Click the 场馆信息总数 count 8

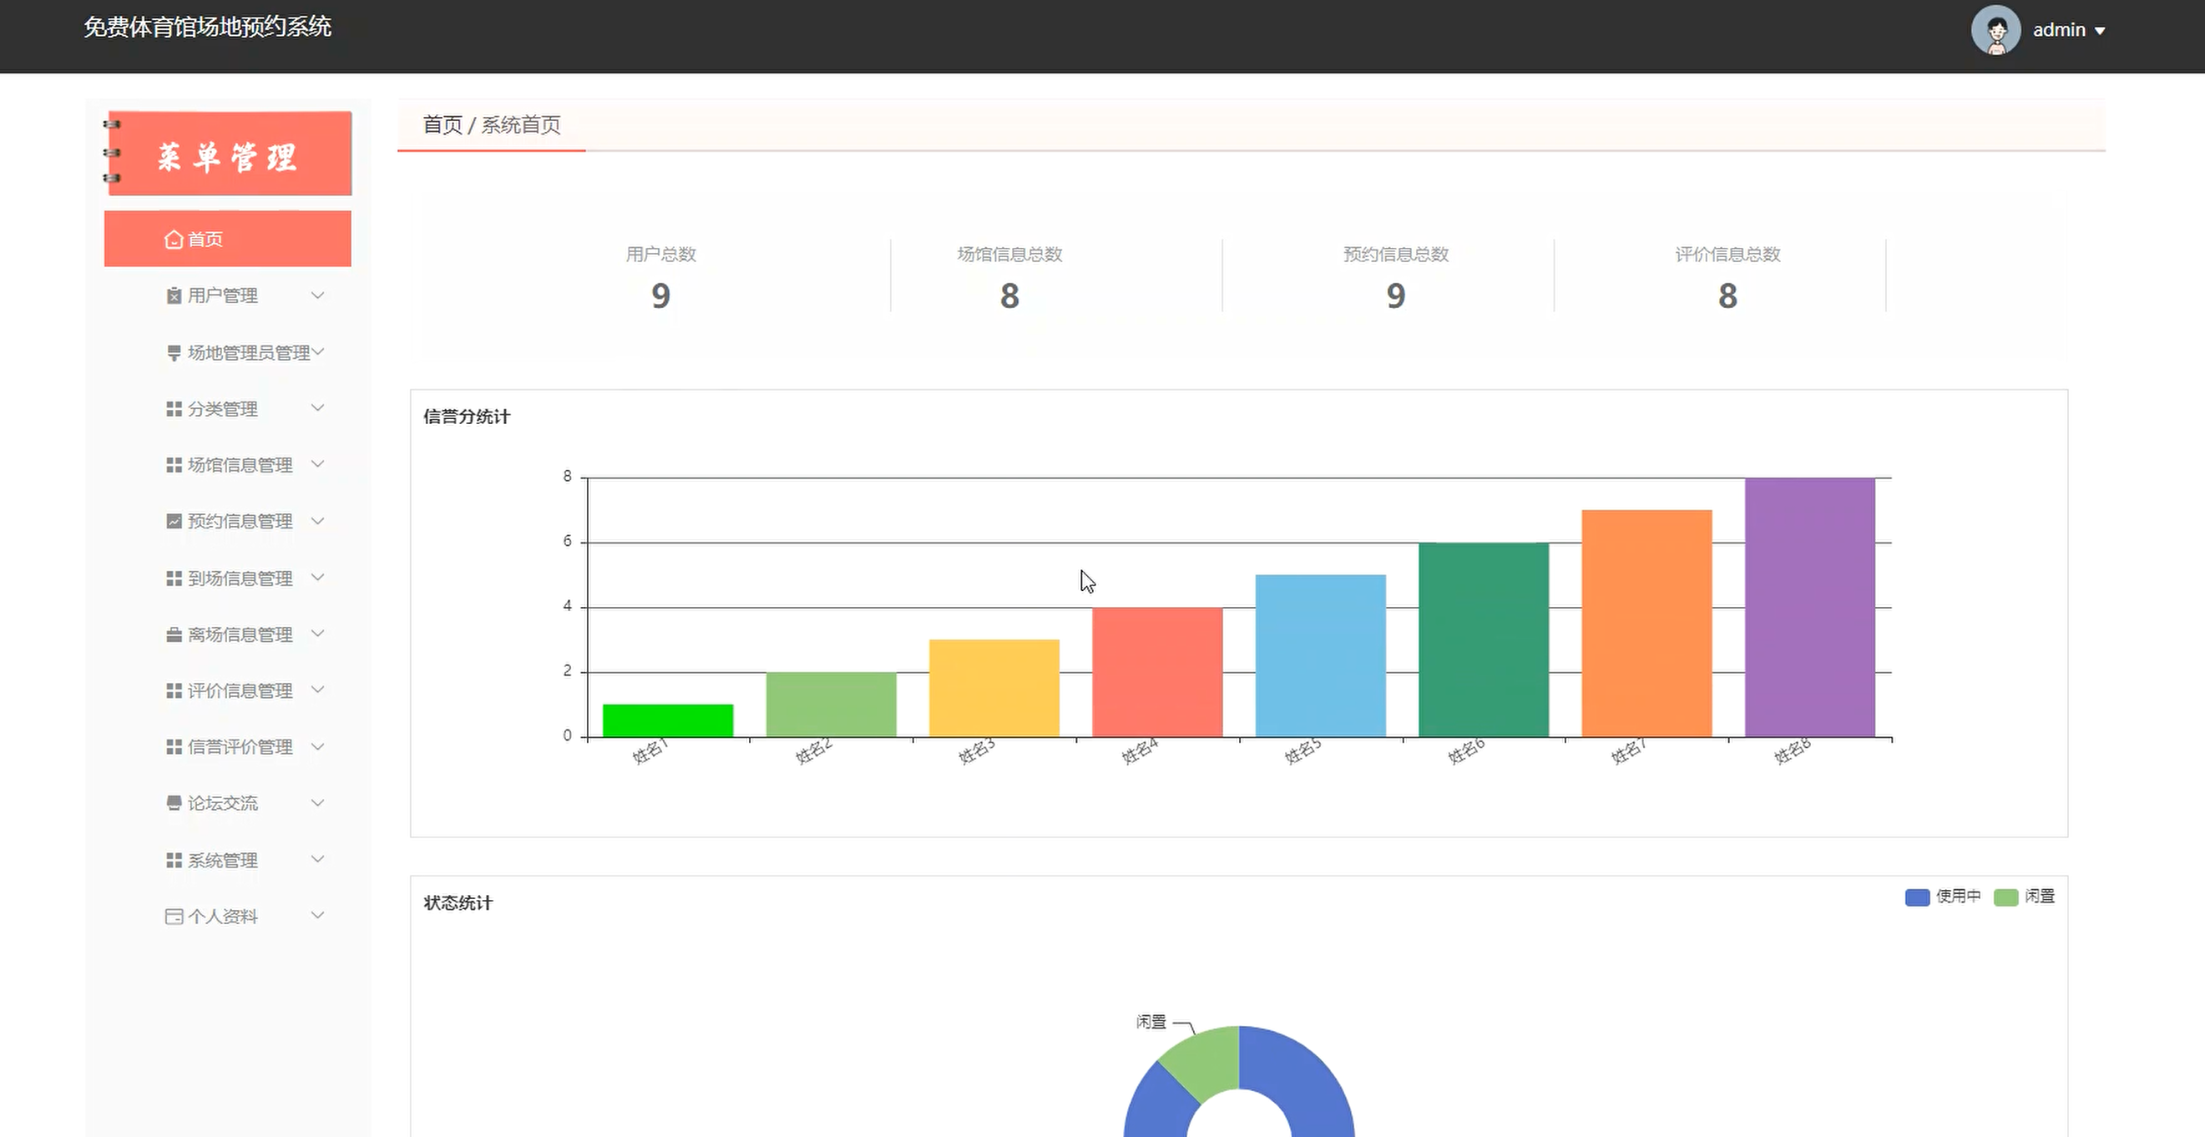[1009, 296]
